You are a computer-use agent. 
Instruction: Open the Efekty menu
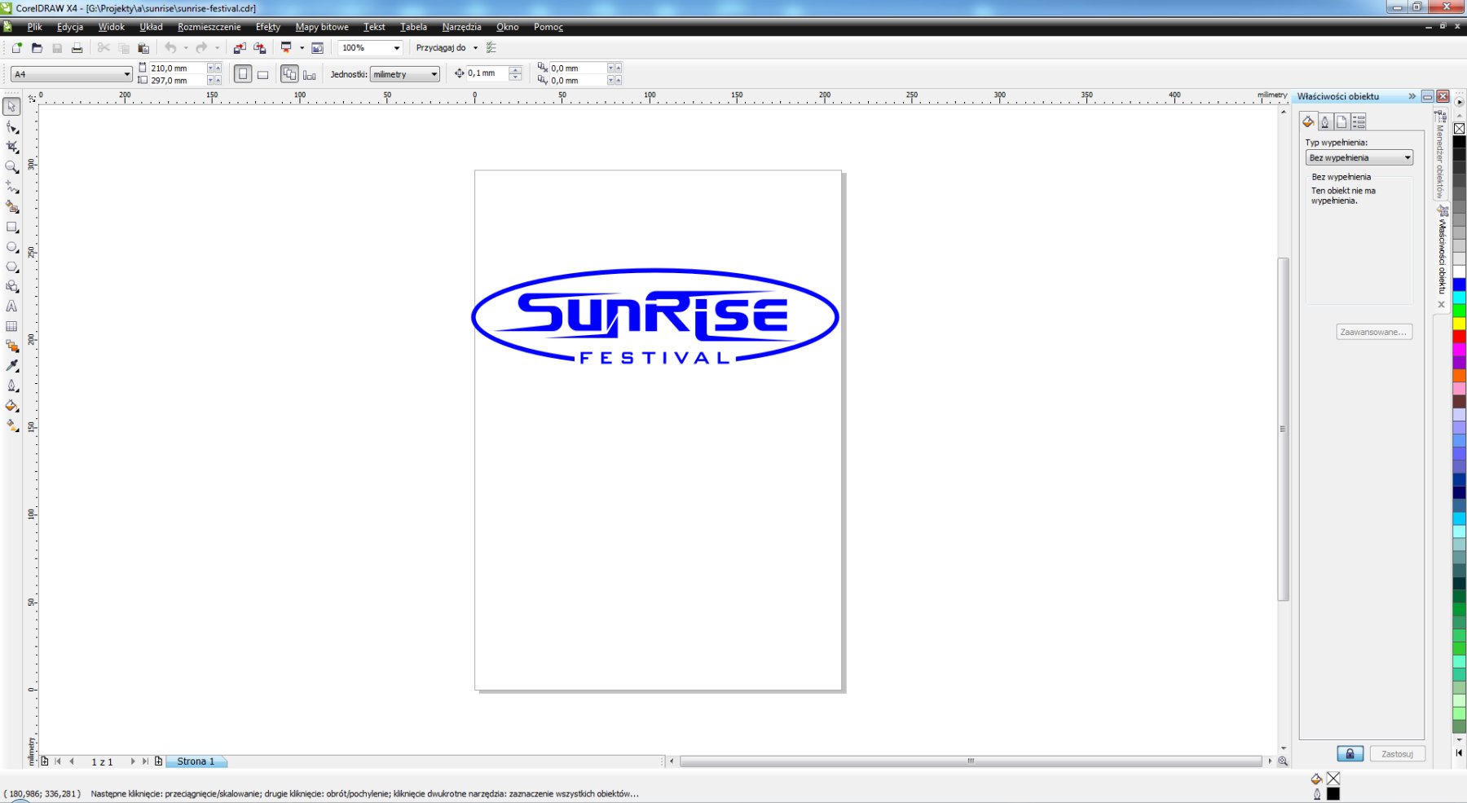267,27
